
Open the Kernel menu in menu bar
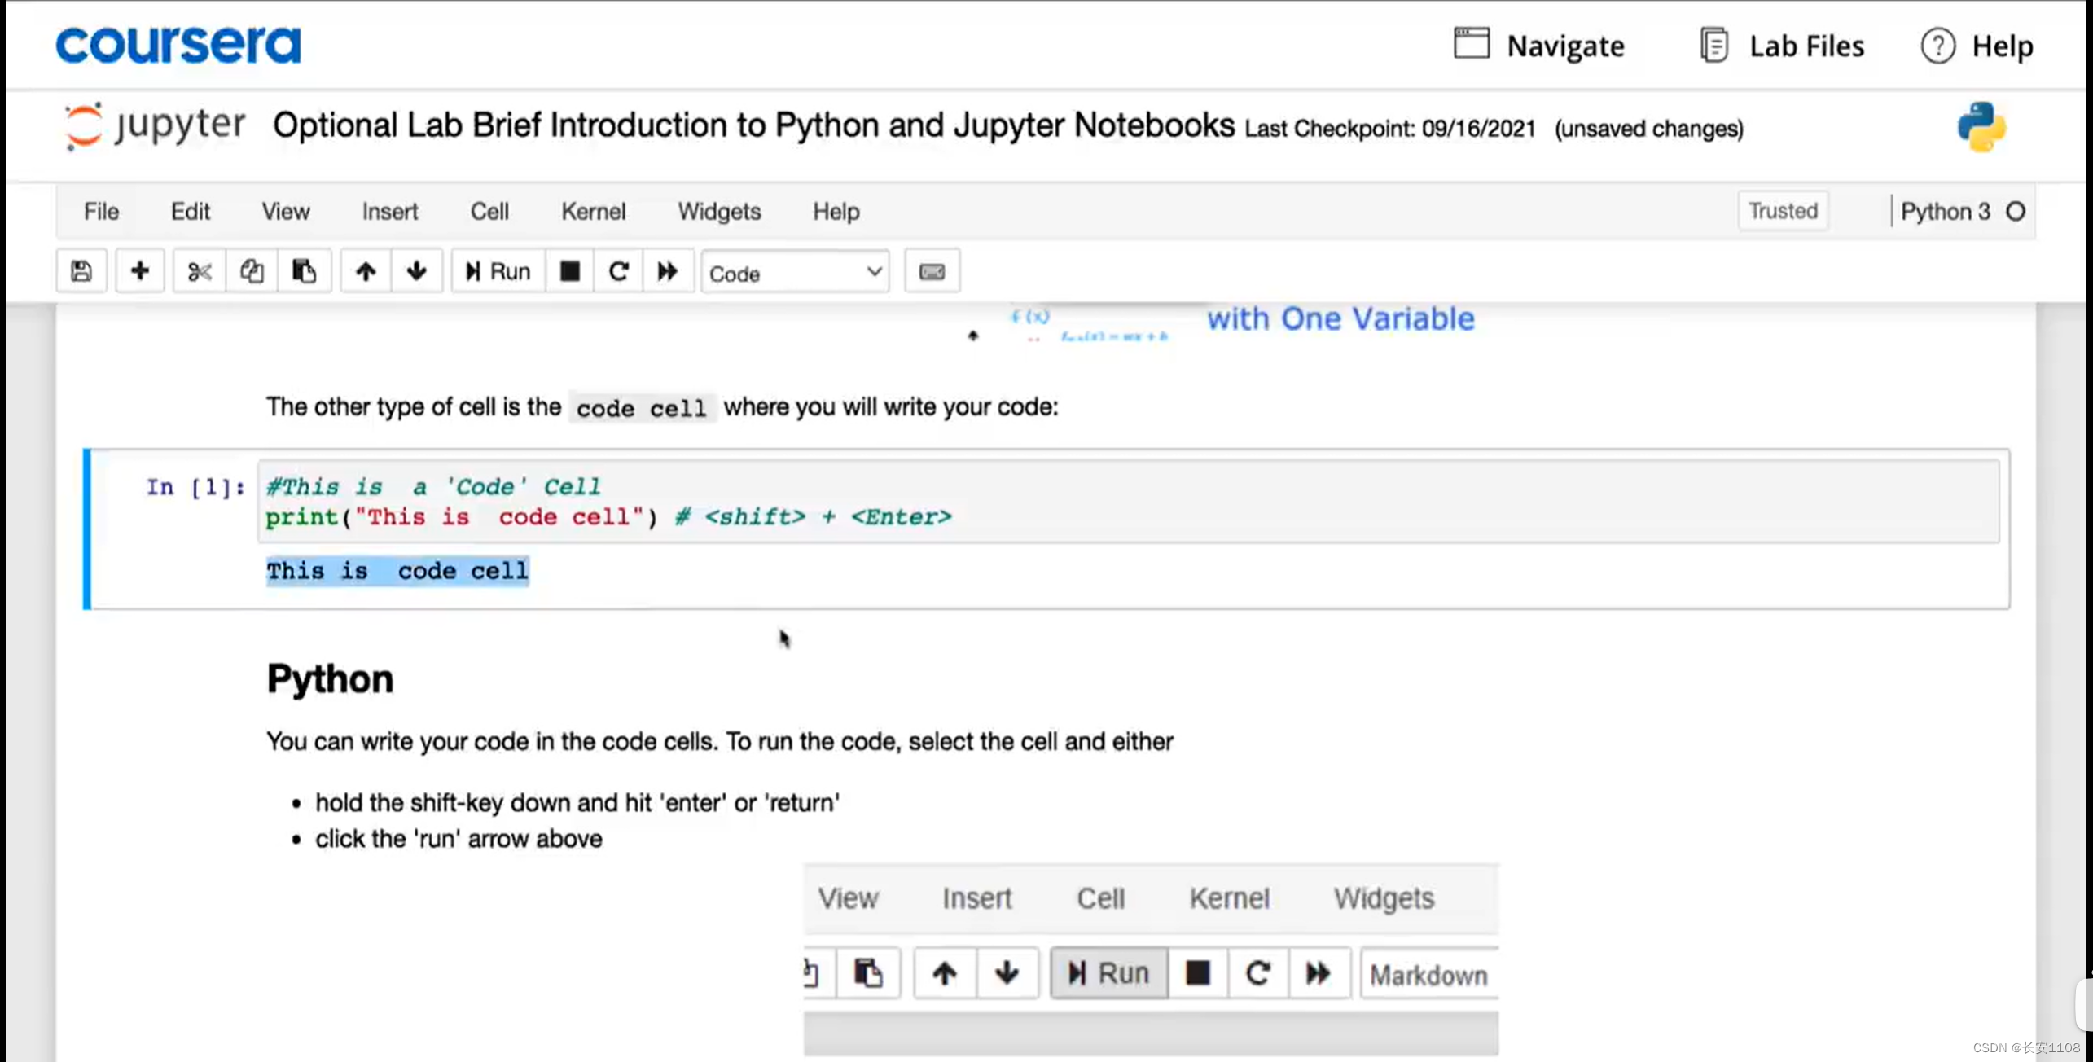(x=594, y=212)
